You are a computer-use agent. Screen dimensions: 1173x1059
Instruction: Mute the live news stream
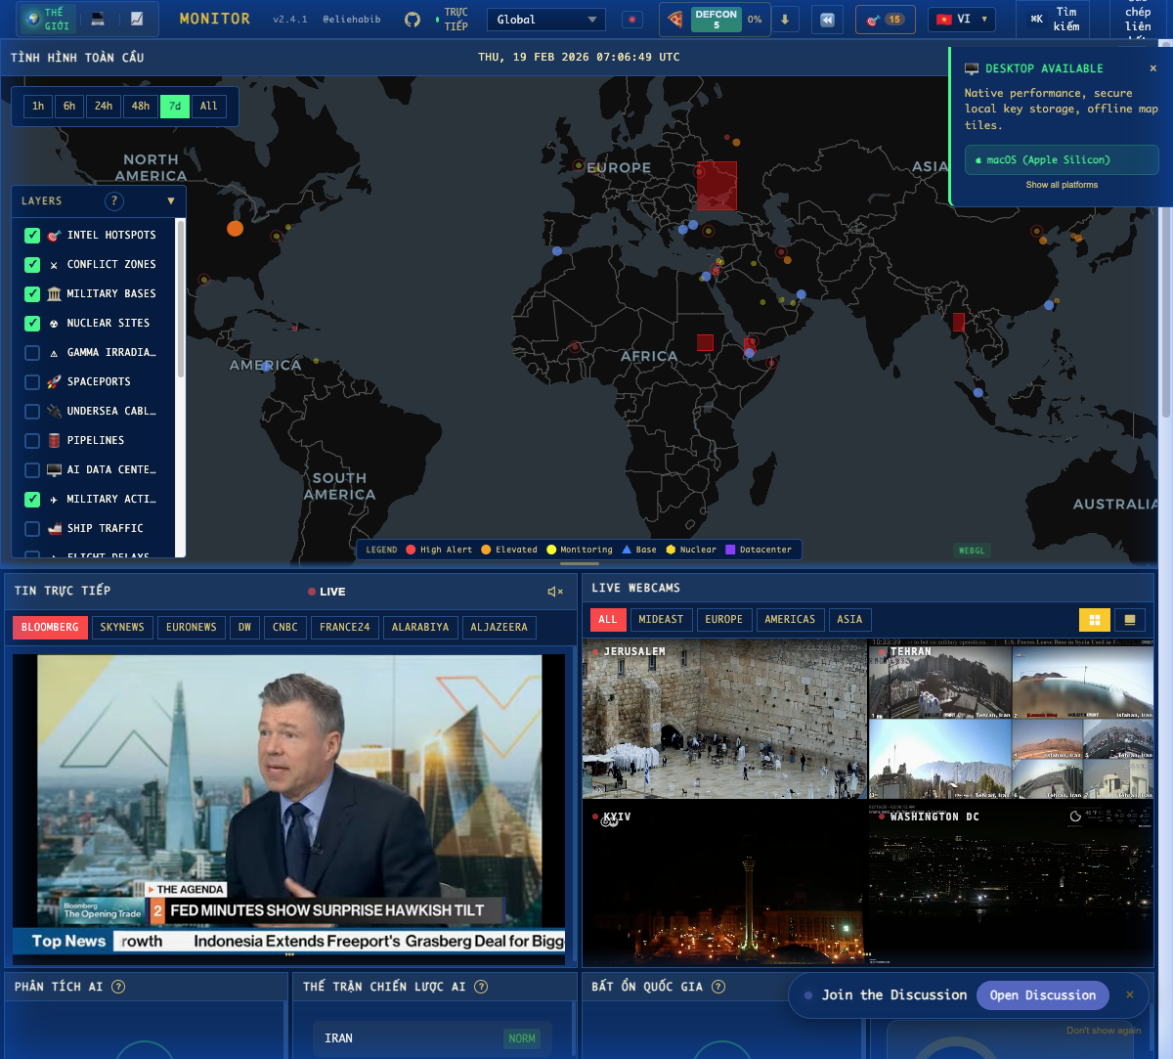coord(554,592)
